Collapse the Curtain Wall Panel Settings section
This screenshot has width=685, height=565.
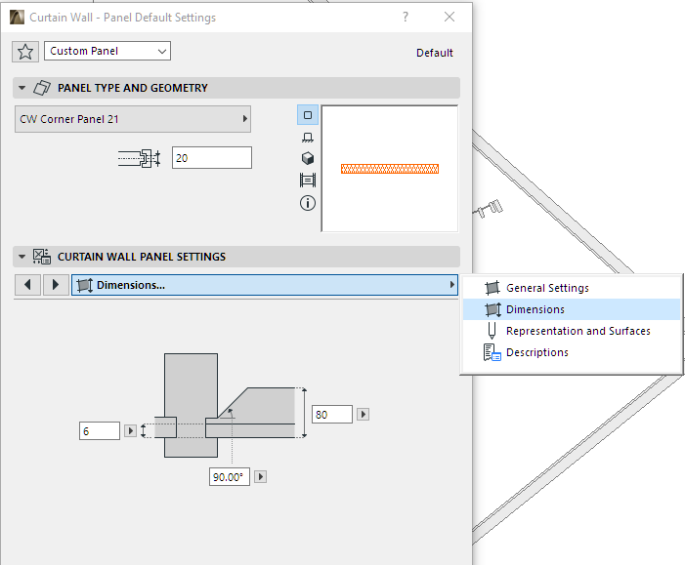coord(21,257)
